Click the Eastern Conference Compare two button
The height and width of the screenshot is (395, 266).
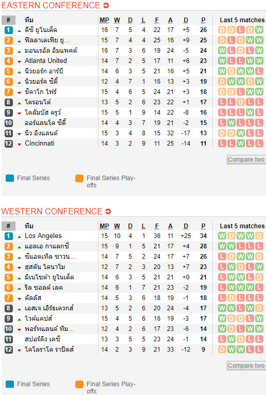(246, 160)
